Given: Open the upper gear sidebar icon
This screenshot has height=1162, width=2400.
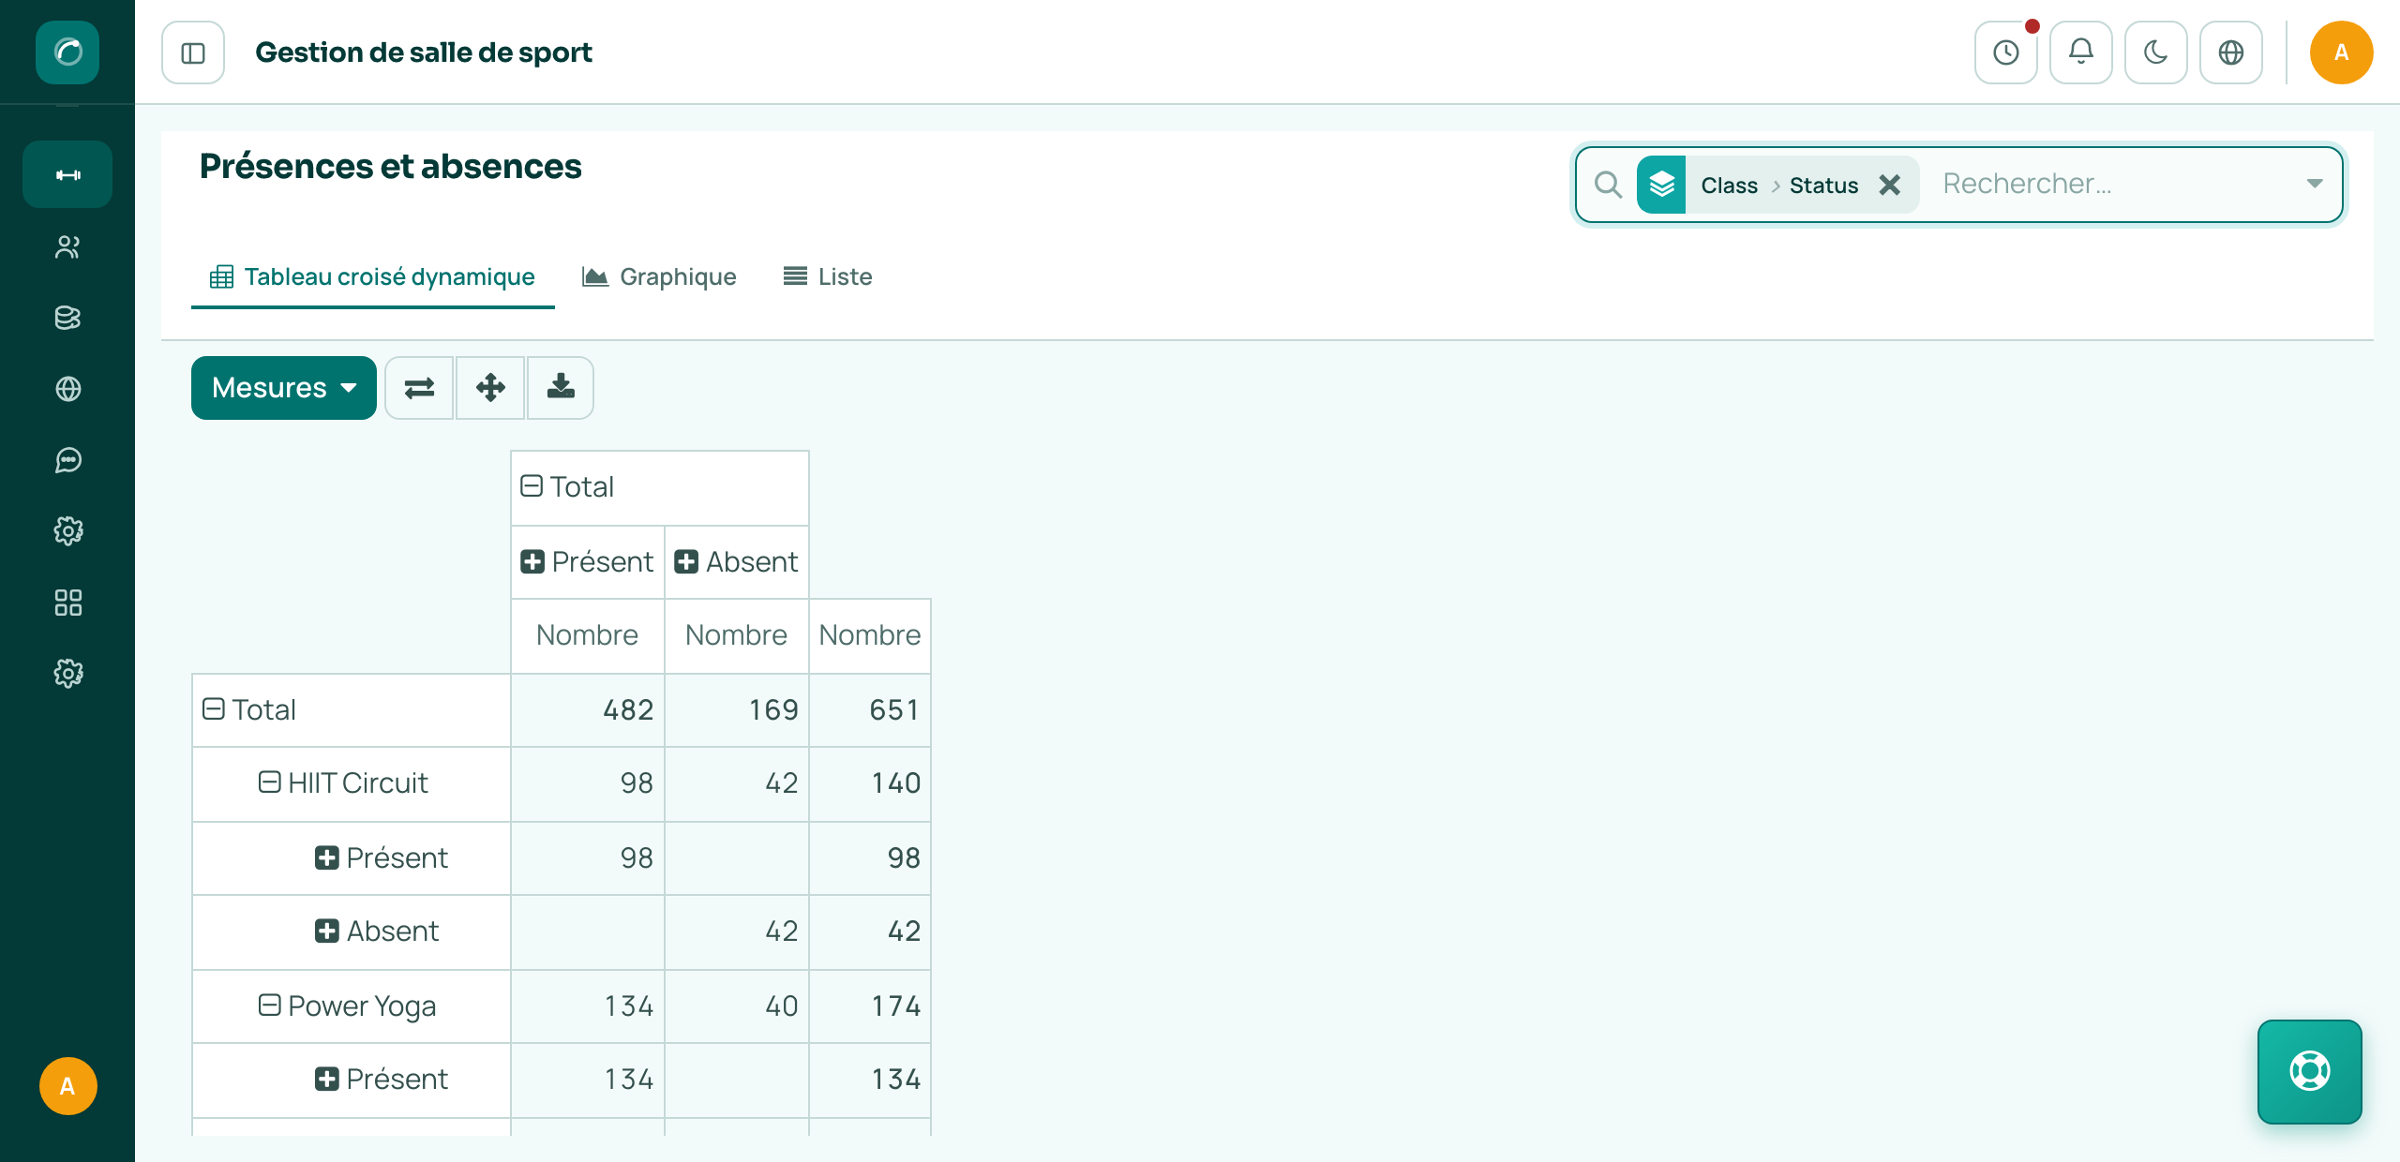Looking at the screenshot, I should click(x=67, y=531).
